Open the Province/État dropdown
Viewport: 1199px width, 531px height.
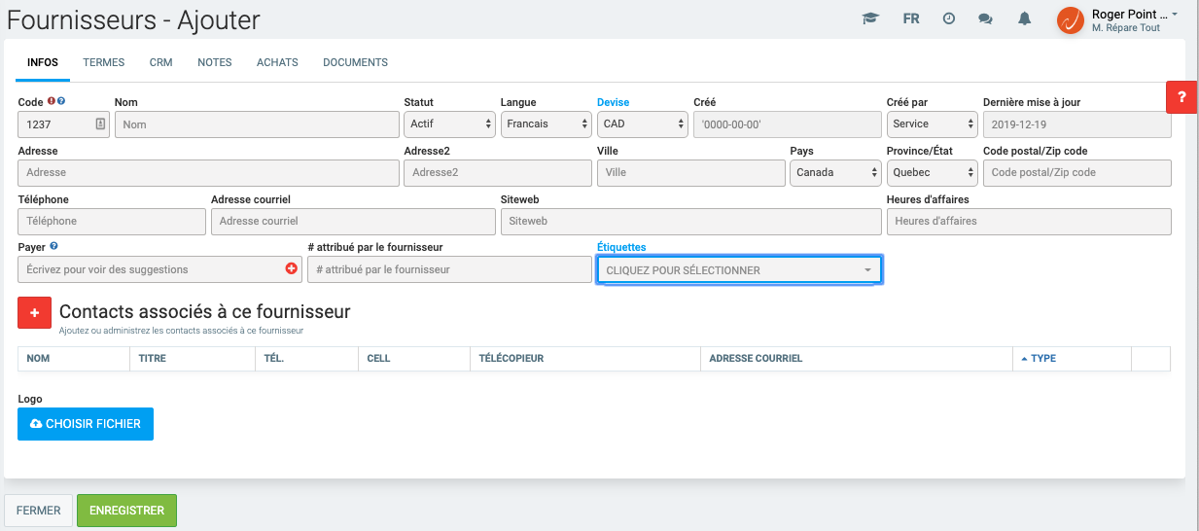[932, 173]
